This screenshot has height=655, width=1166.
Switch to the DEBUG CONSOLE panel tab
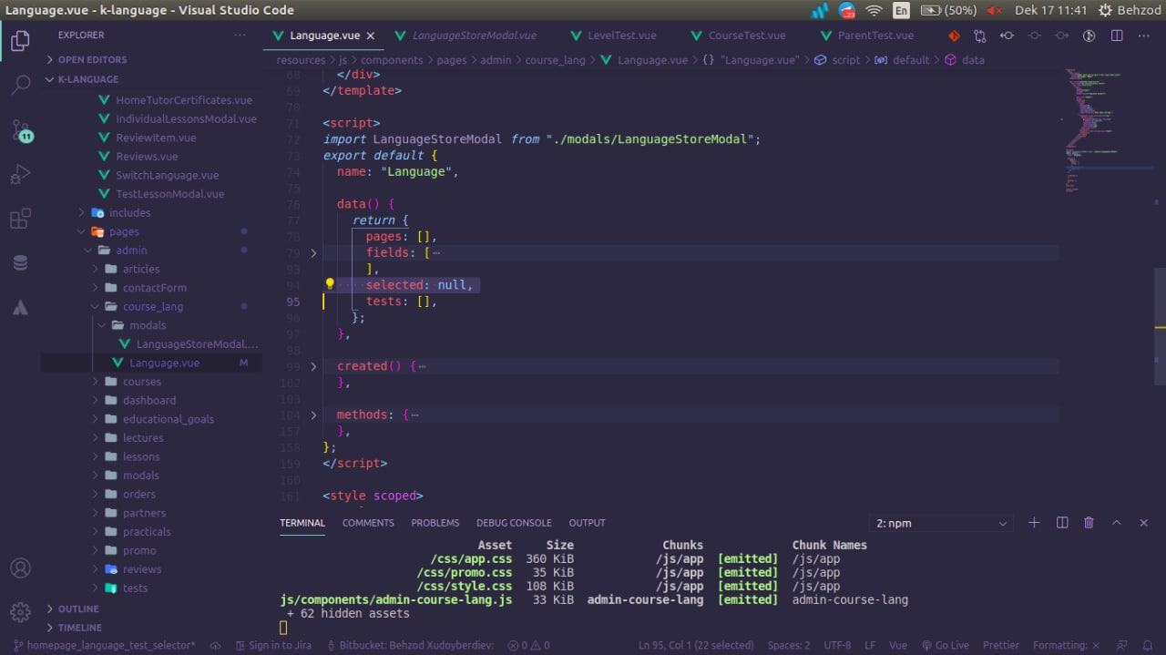[514, 523]
